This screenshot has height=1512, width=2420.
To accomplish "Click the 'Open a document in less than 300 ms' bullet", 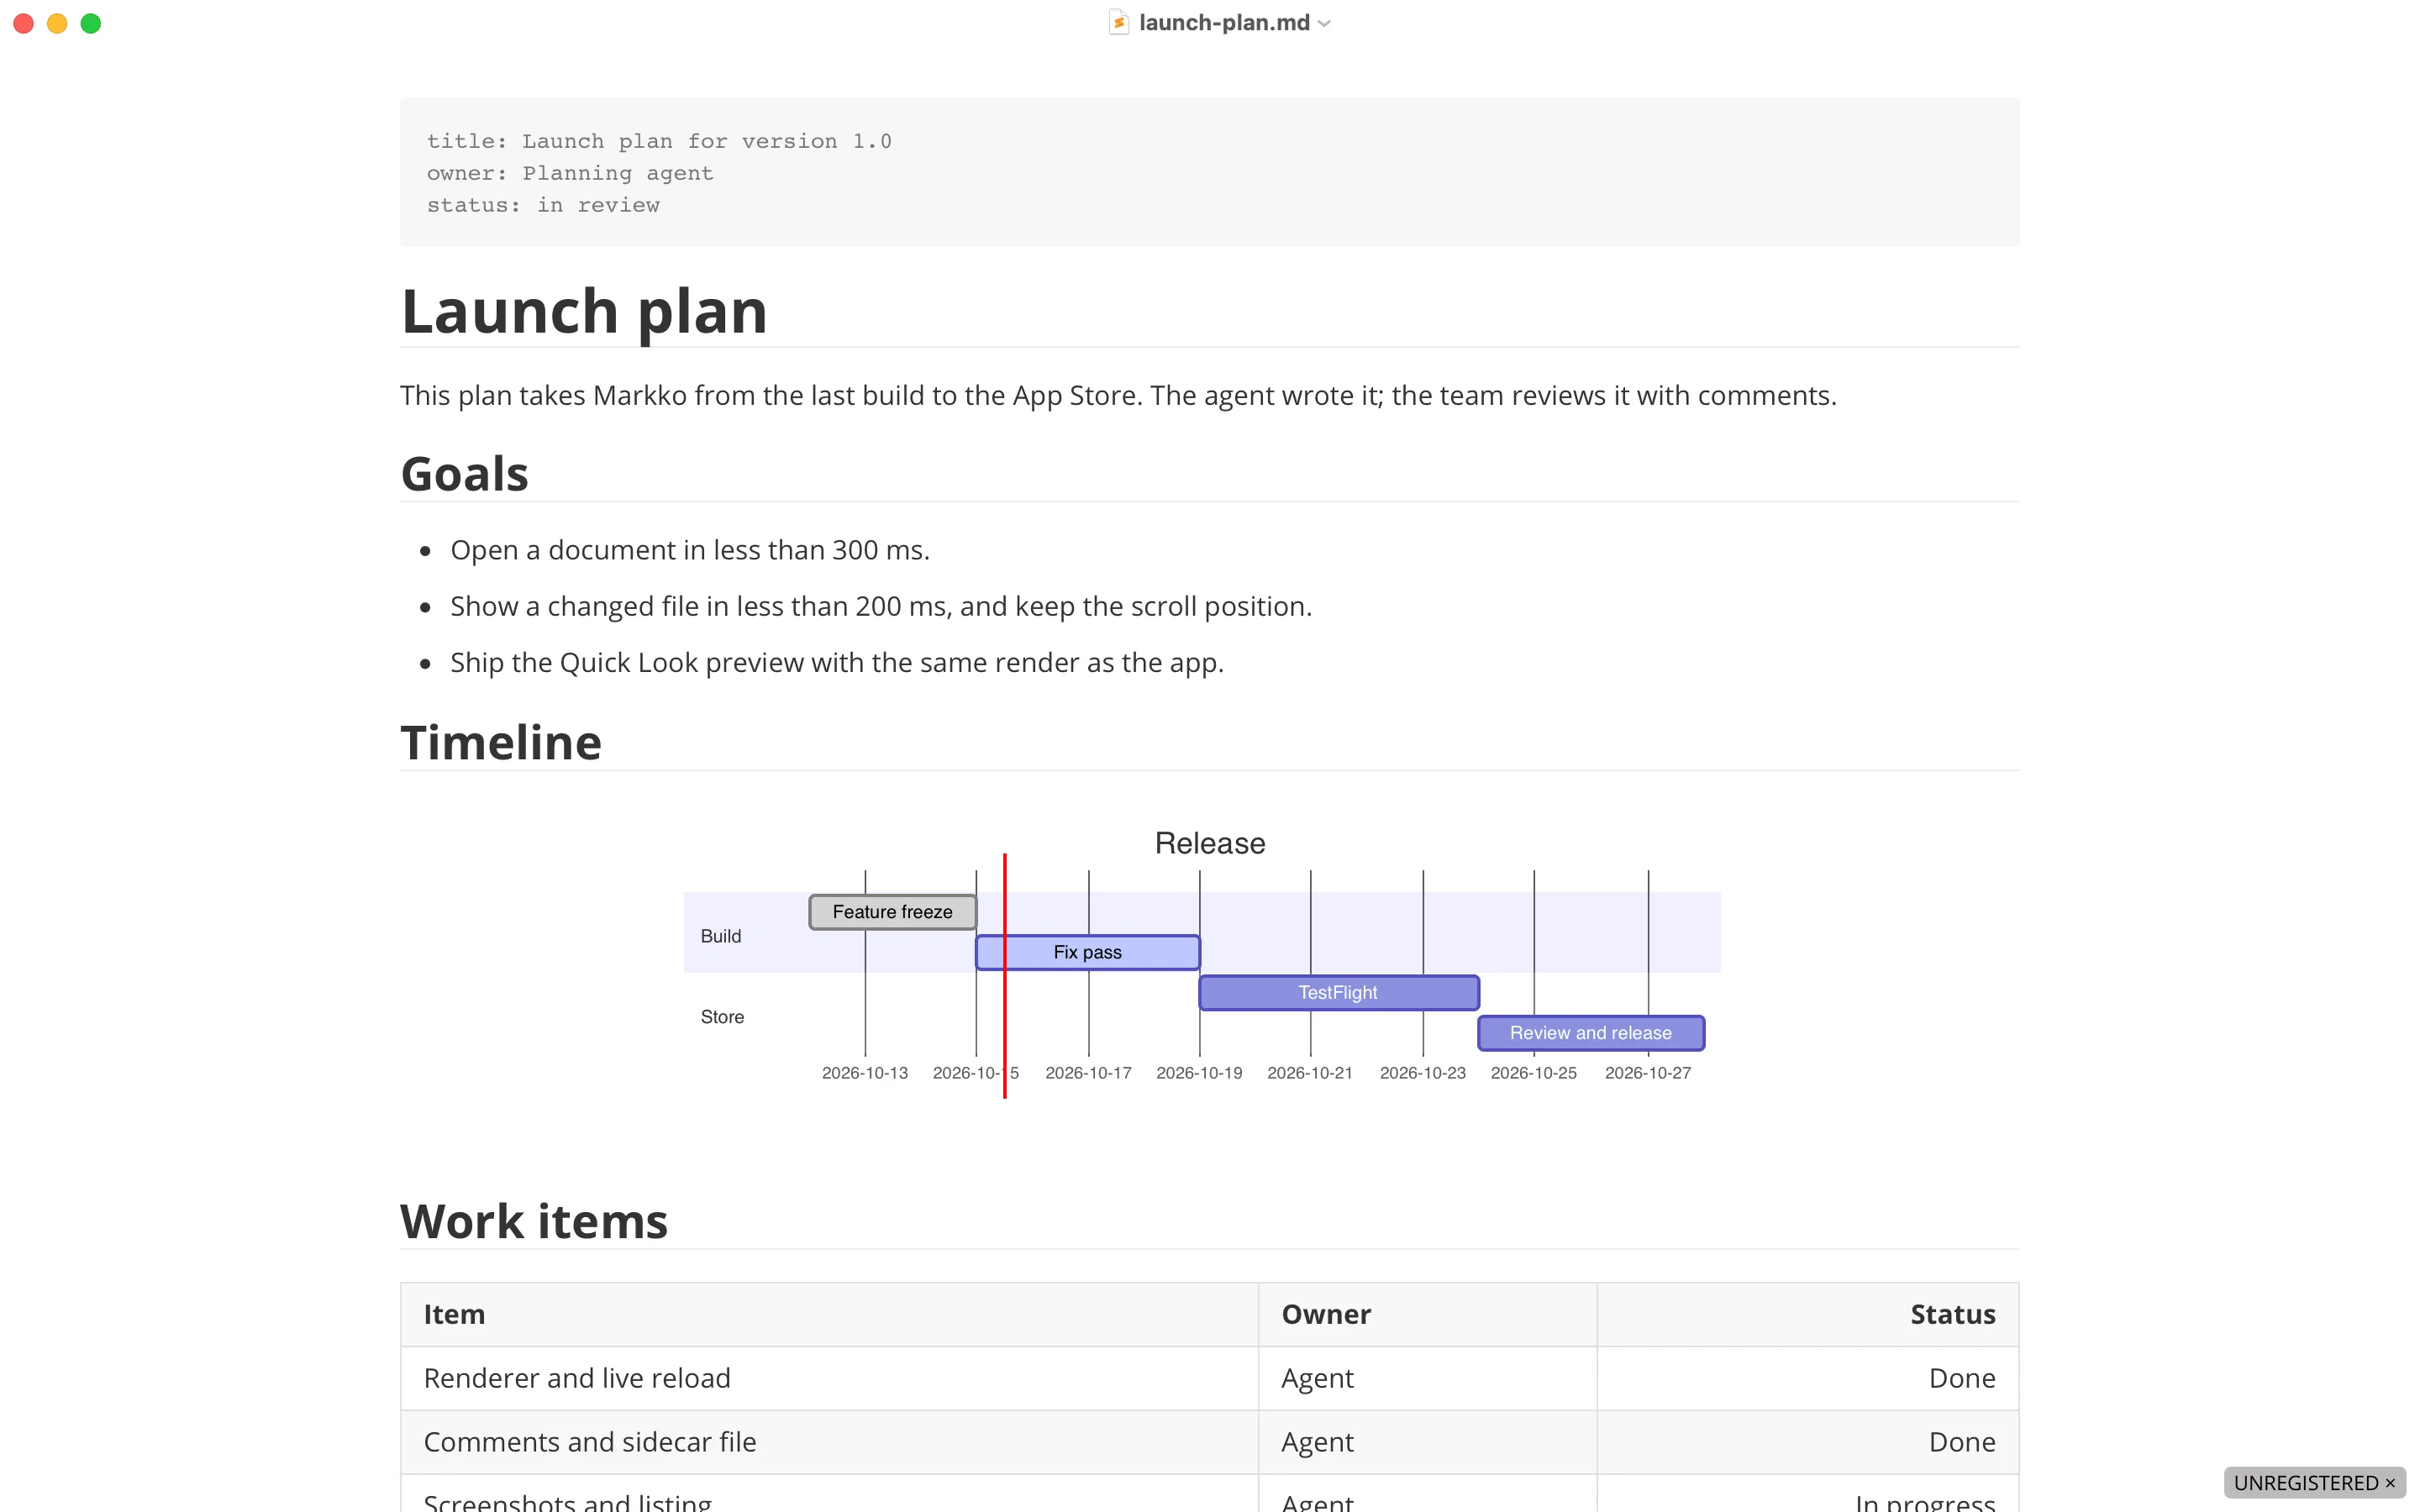I will click(x=690, y=550).
